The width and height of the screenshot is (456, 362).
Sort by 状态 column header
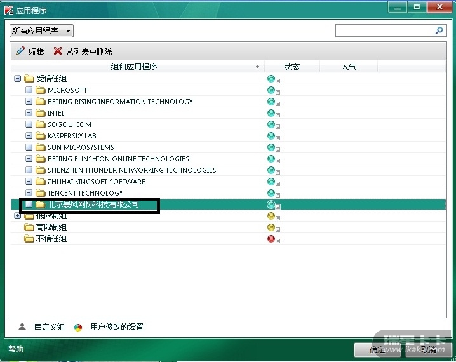pyautogui.click(x=292, y=67)
